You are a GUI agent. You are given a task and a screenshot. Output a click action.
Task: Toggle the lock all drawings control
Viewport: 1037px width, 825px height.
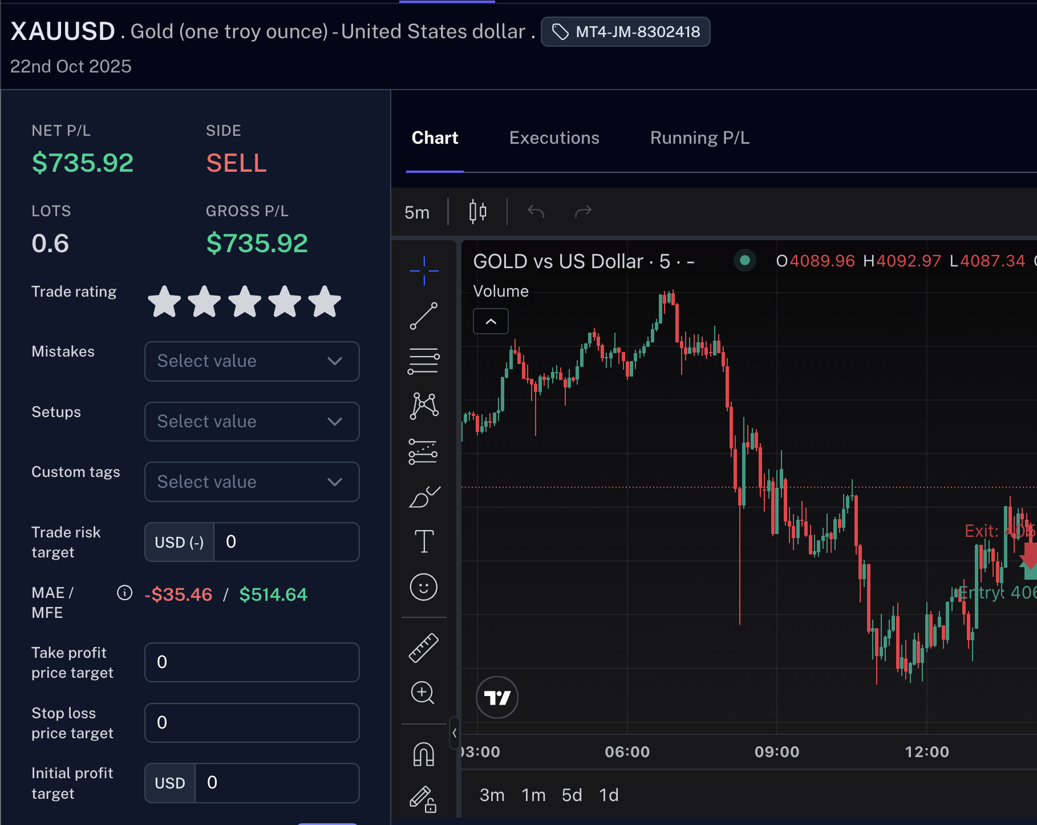(x=423, y=799)
